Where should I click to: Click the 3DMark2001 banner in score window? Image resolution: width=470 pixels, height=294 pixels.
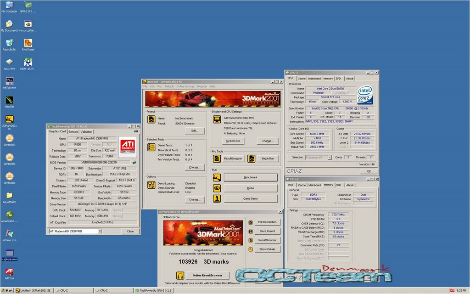(x=203, y=233)
